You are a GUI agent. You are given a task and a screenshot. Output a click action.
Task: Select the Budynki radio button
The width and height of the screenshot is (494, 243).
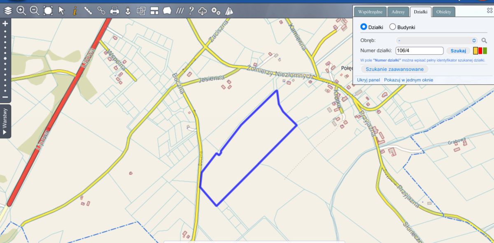pyautogui.click(x=392, y=27)
